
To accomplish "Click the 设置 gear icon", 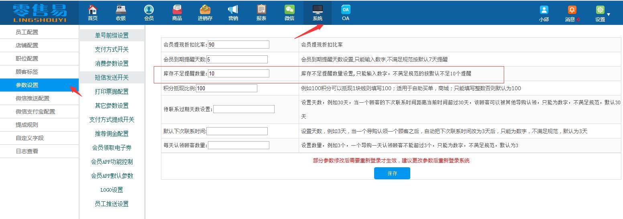I will coord(600,10).
